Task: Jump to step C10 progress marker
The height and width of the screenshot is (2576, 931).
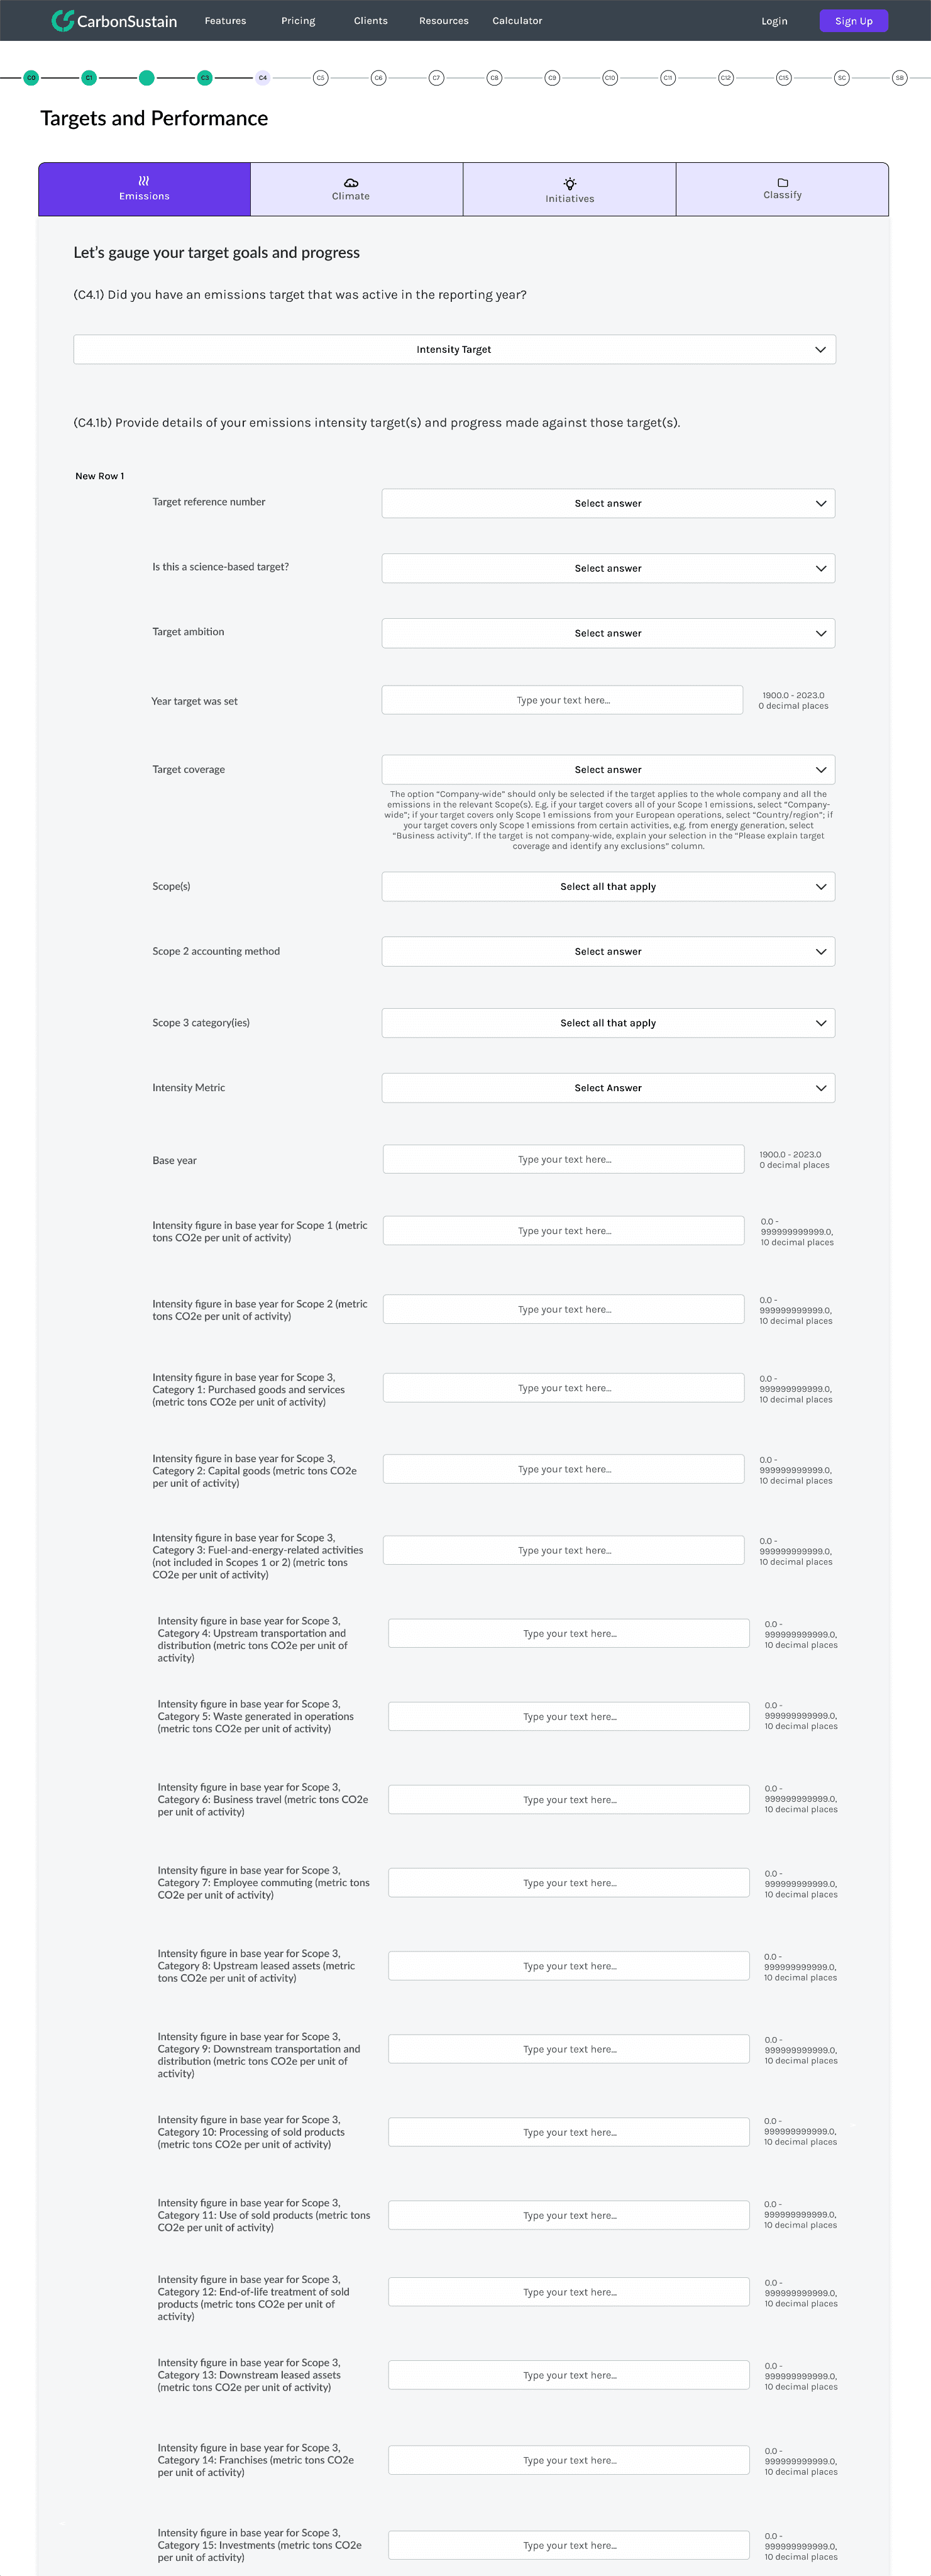Action: tap(610, 77)
